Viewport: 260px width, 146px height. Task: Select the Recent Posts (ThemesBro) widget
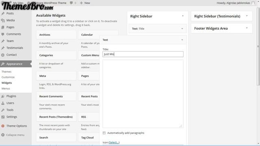click(x=56, y=117)
